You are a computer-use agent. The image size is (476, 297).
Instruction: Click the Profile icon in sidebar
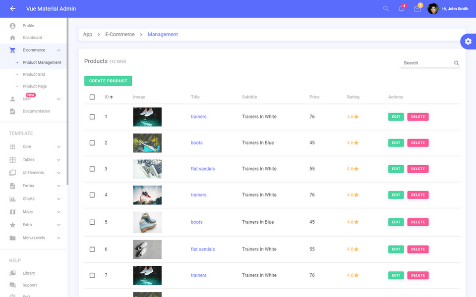click(12, 25)
